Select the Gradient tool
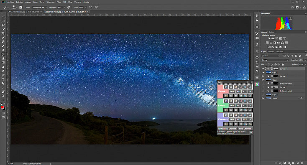This screenshot has height=165, width=307. pos(3,63)
